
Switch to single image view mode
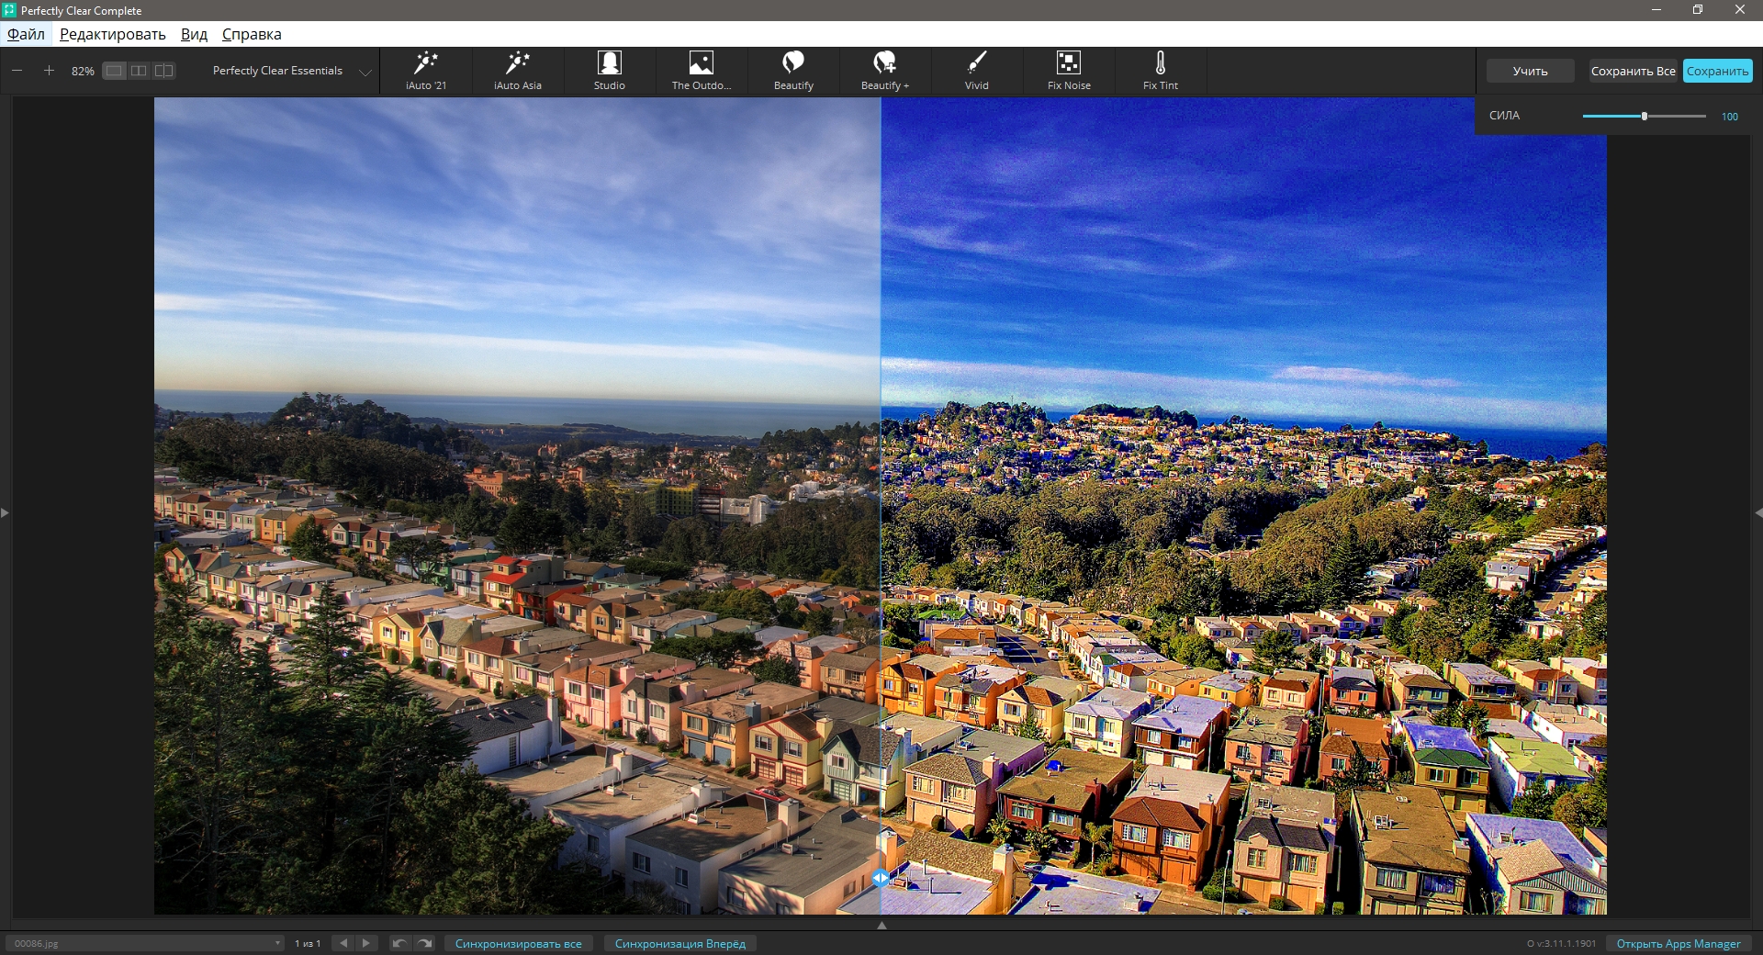tap(114, 71)
